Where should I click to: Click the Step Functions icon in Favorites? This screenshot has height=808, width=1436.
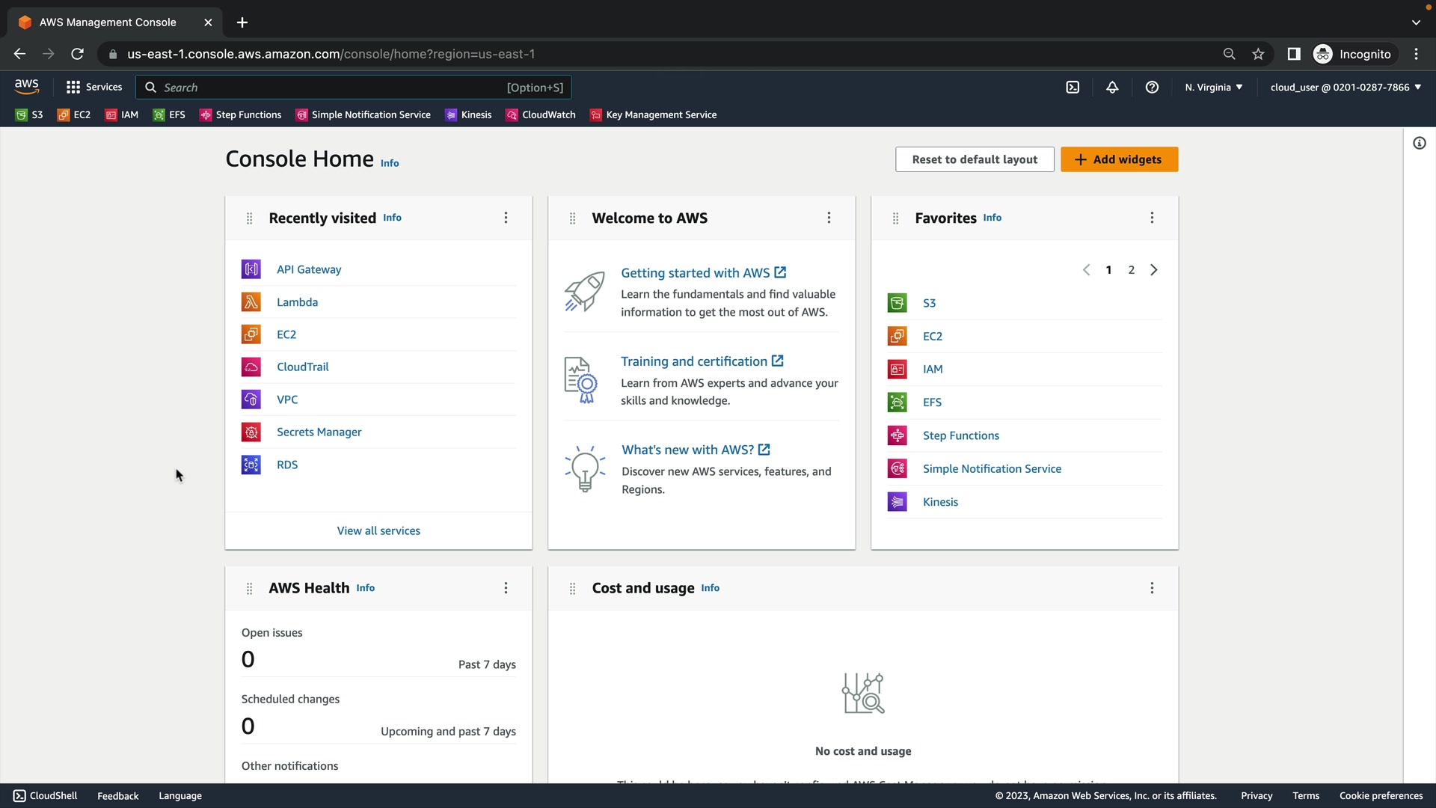pos(897,435)
